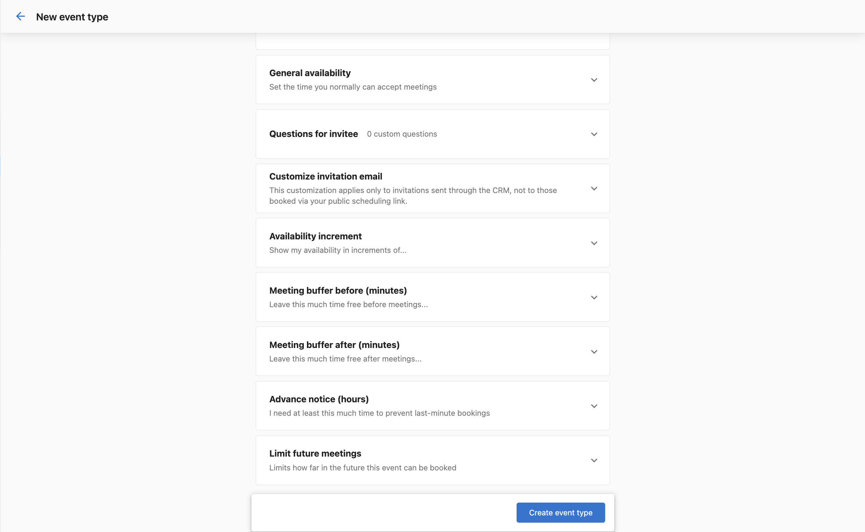The height and width of the screenshot is (532, 865).
Task: Select the Customize invitation email heading
Action: 326,176
